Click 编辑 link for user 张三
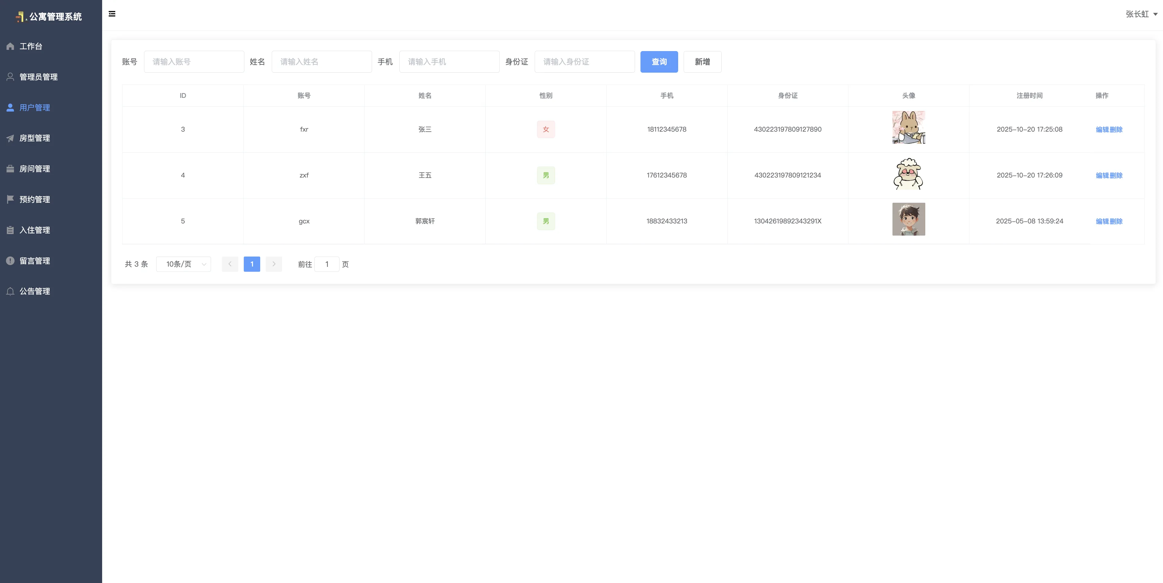1163x583 pixels. click(1102, 129)
